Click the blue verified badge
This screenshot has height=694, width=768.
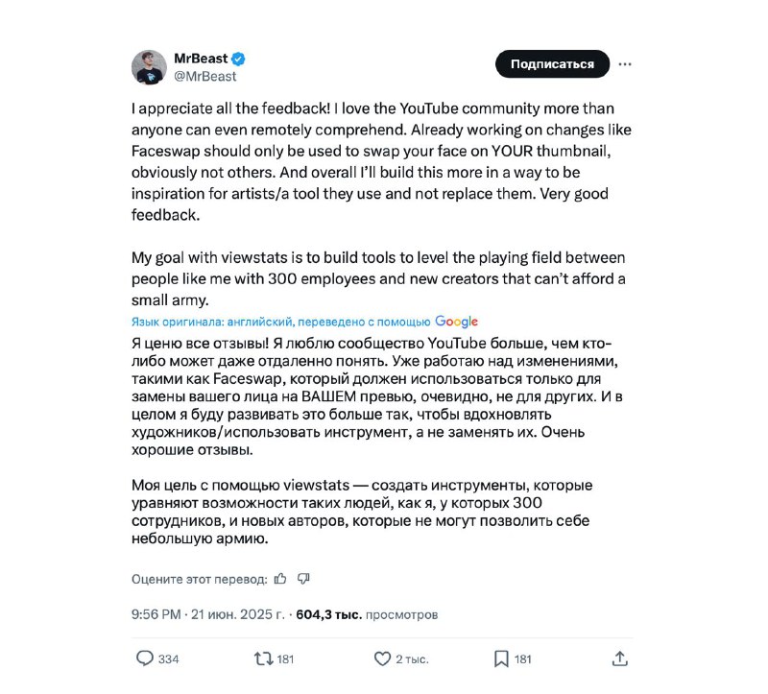(x=238, y=60)
